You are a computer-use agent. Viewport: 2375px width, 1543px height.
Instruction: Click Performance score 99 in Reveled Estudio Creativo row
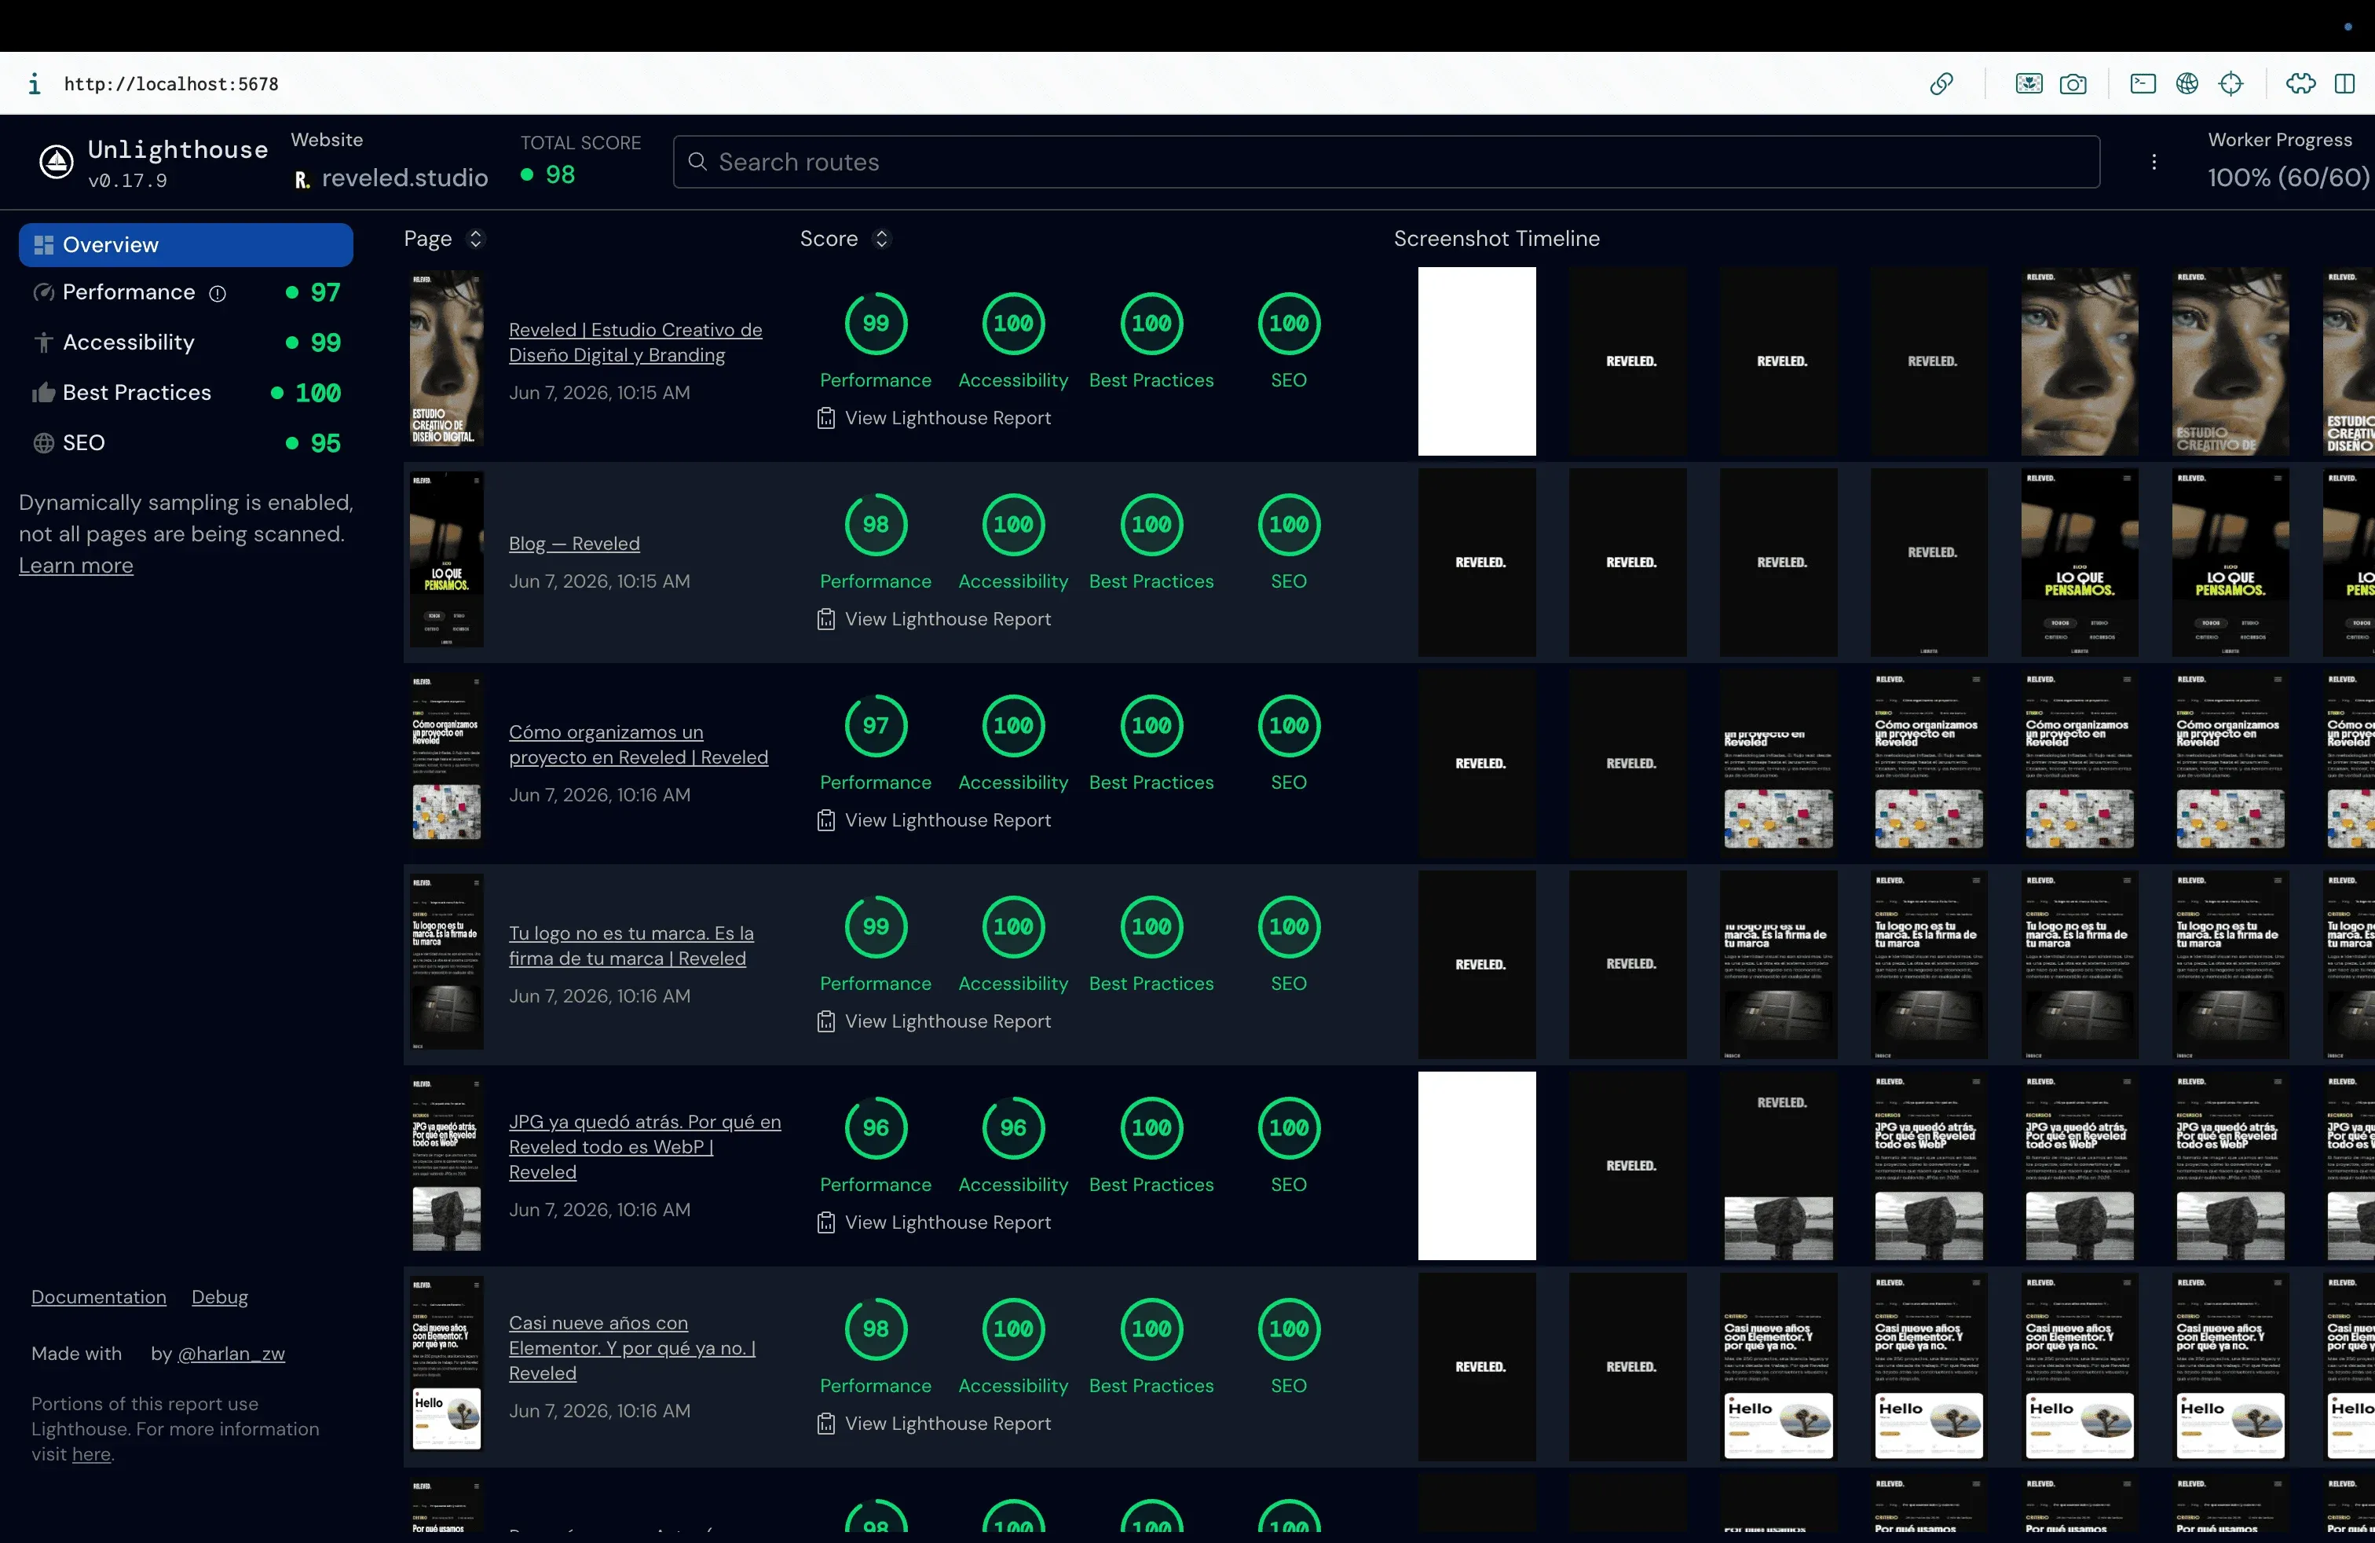click(875, 324)
